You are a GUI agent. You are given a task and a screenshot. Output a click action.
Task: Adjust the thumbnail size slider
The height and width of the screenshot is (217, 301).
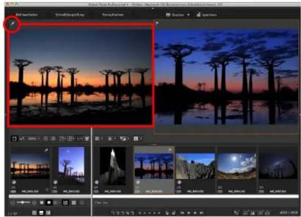(23, 203)
